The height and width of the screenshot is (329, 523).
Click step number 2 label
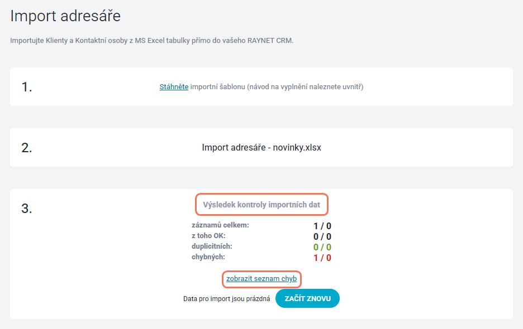pyautogui.click(x=27, y=148)
